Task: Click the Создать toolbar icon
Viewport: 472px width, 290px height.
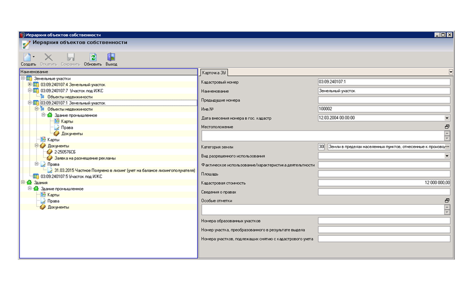Action: click(27, 57)
